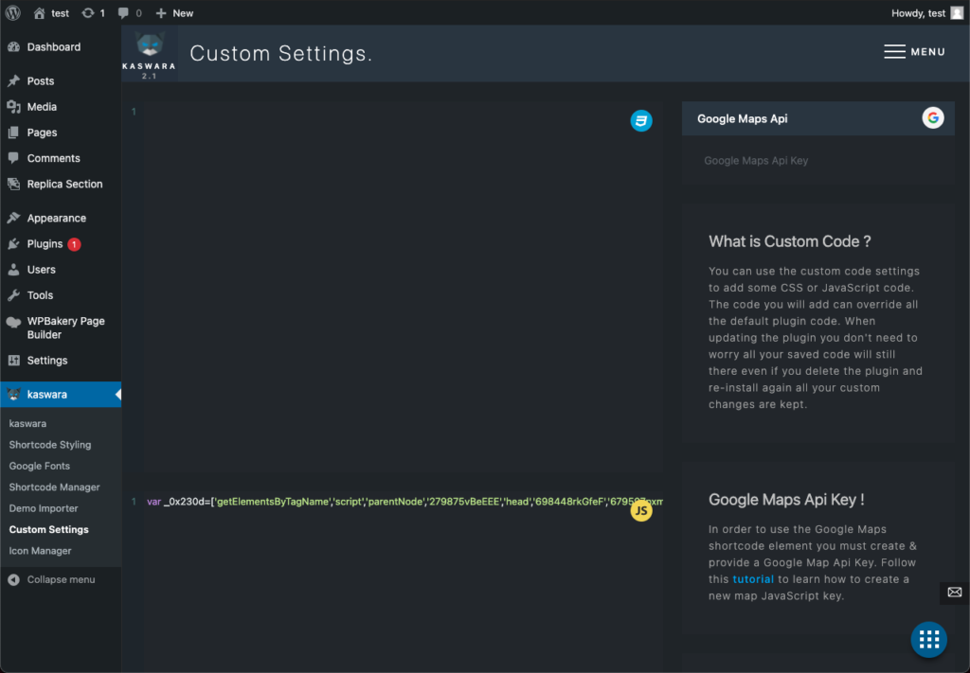Click the Plugins update count badge

click(74, 244)
